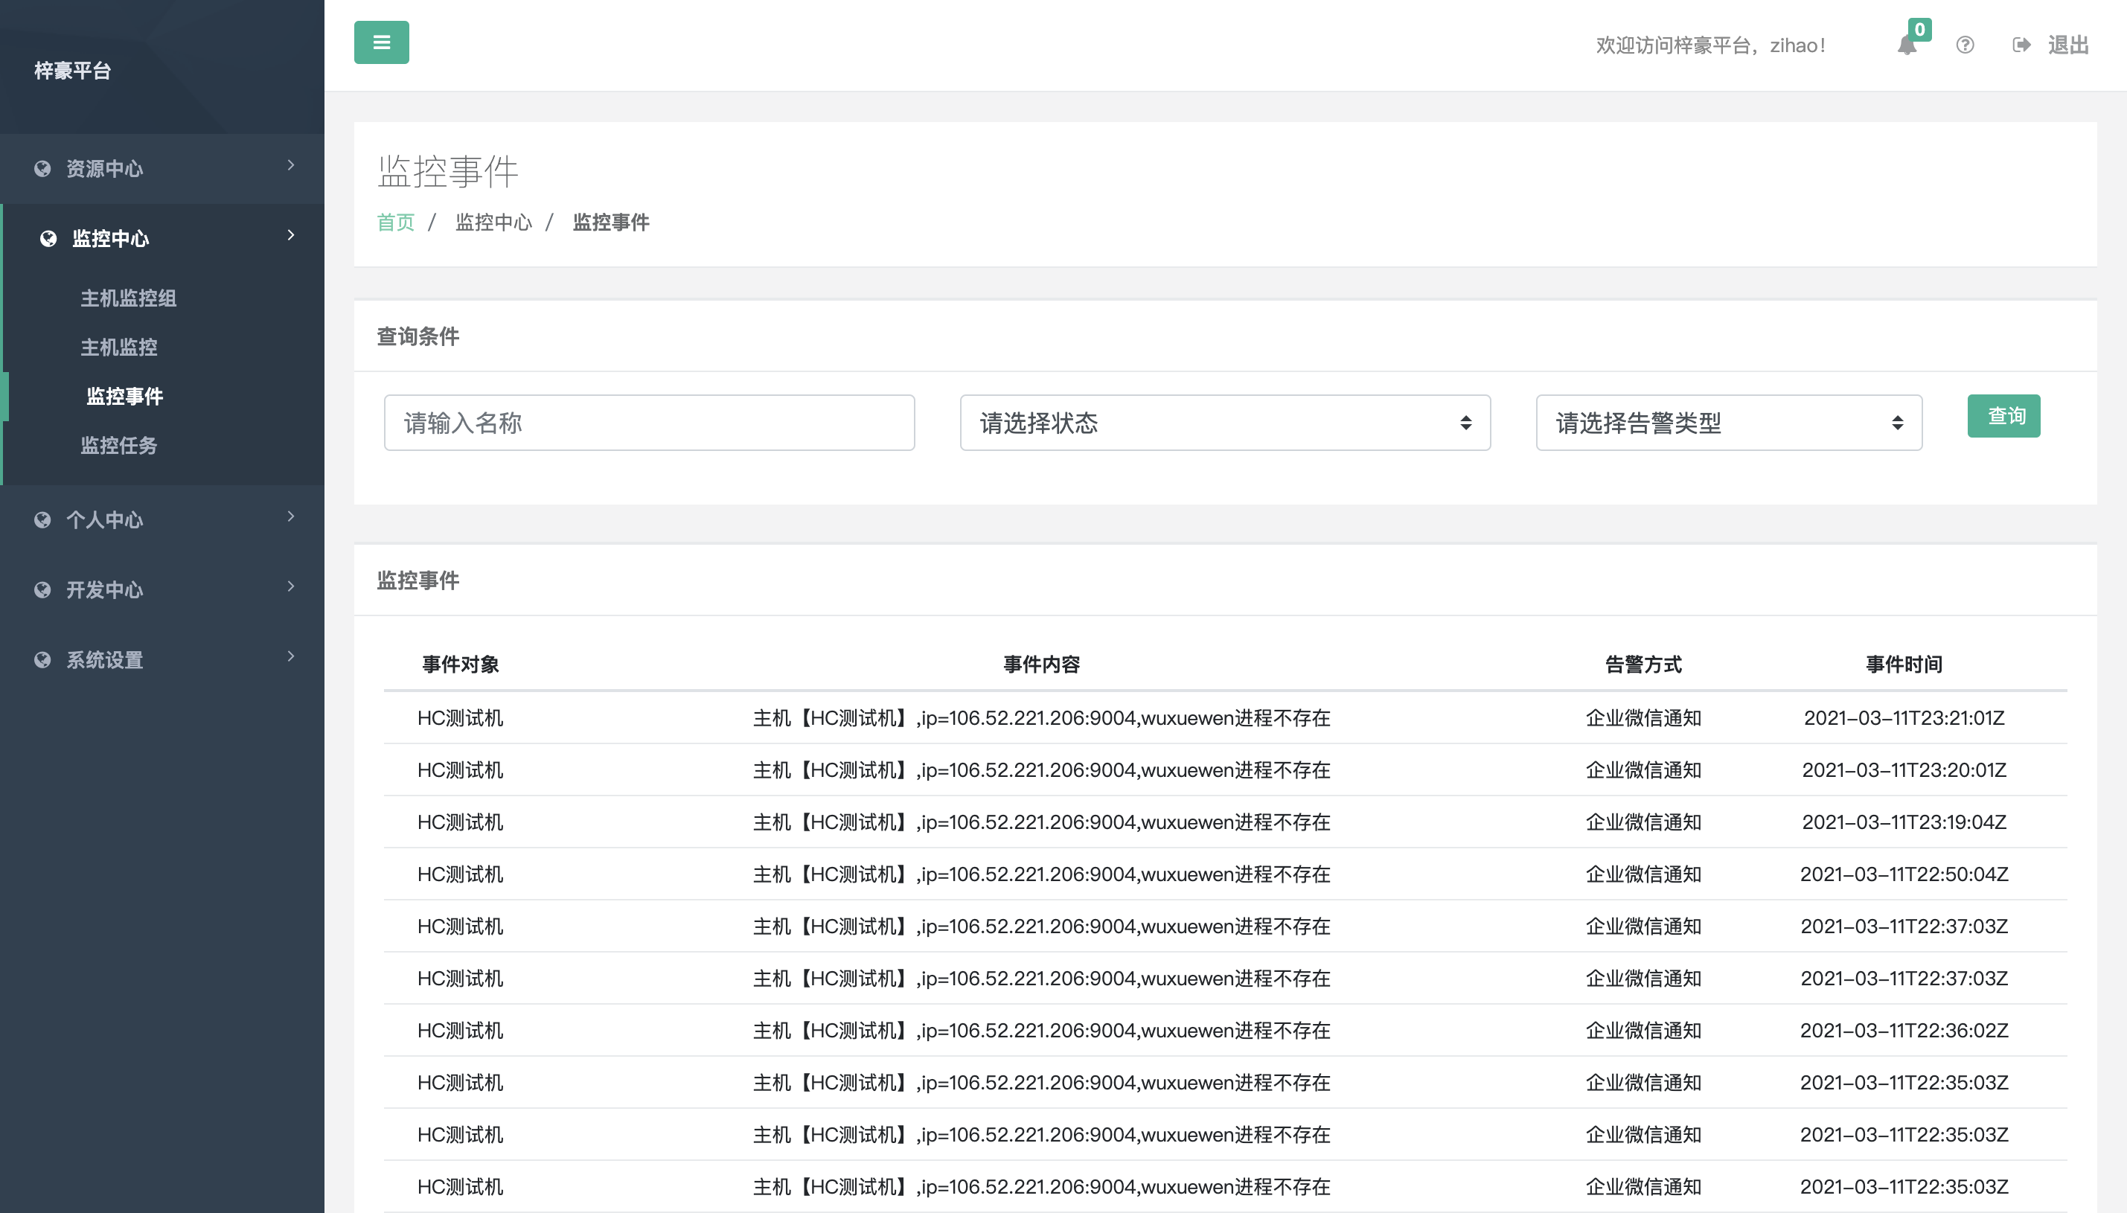This screenshot has height=1213, width=2127.
Task: Collapse the 监控中心 menu chevron
Action: (x=291, y=236)
